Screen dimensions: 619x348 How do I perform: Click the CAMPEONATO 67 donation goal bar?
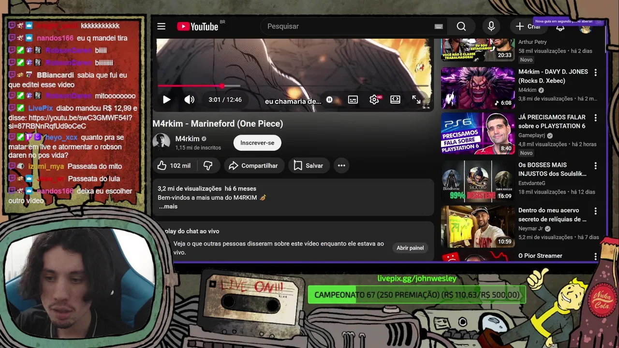tap(417, 295)
